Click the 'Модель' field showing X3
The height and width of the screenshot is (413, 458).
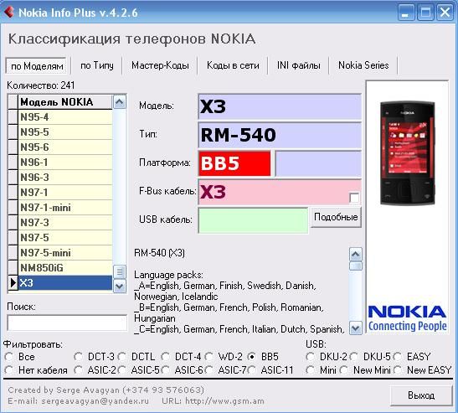pos(280,106)
